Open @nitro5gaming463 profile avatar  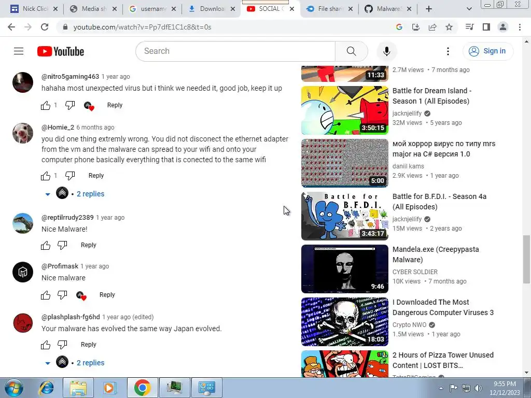pyautogui.click(x=23, y=82)
